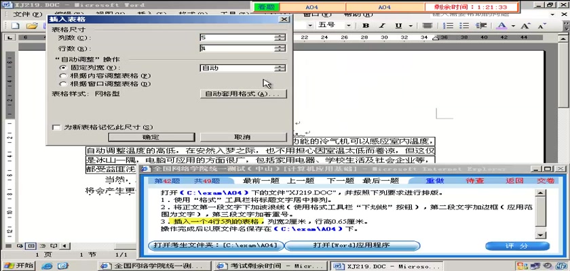Click the distributed alignment icon
The width and height of the screenshot is (570, 271).
pyautogui.click(x=427, y=26)
